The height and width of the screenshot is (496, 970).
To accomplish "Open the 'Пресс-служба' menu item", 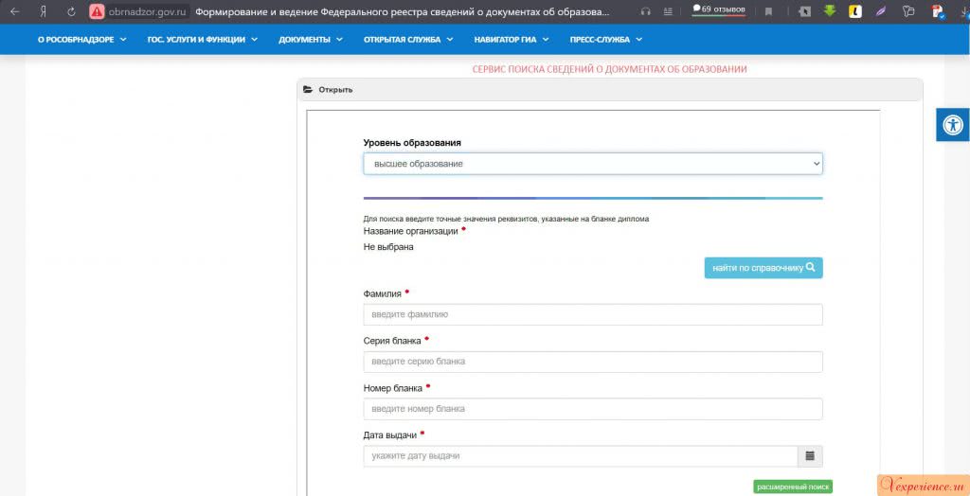I will 605,40.
